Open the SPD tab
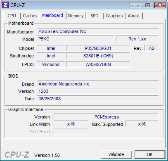This screenshot has width=168, height=161. click(x=95, y=16)
